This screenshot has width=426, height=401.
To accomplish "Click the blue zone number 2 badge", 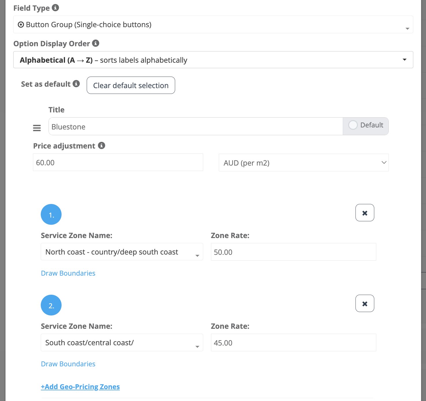I will click(x=51, y=305).
